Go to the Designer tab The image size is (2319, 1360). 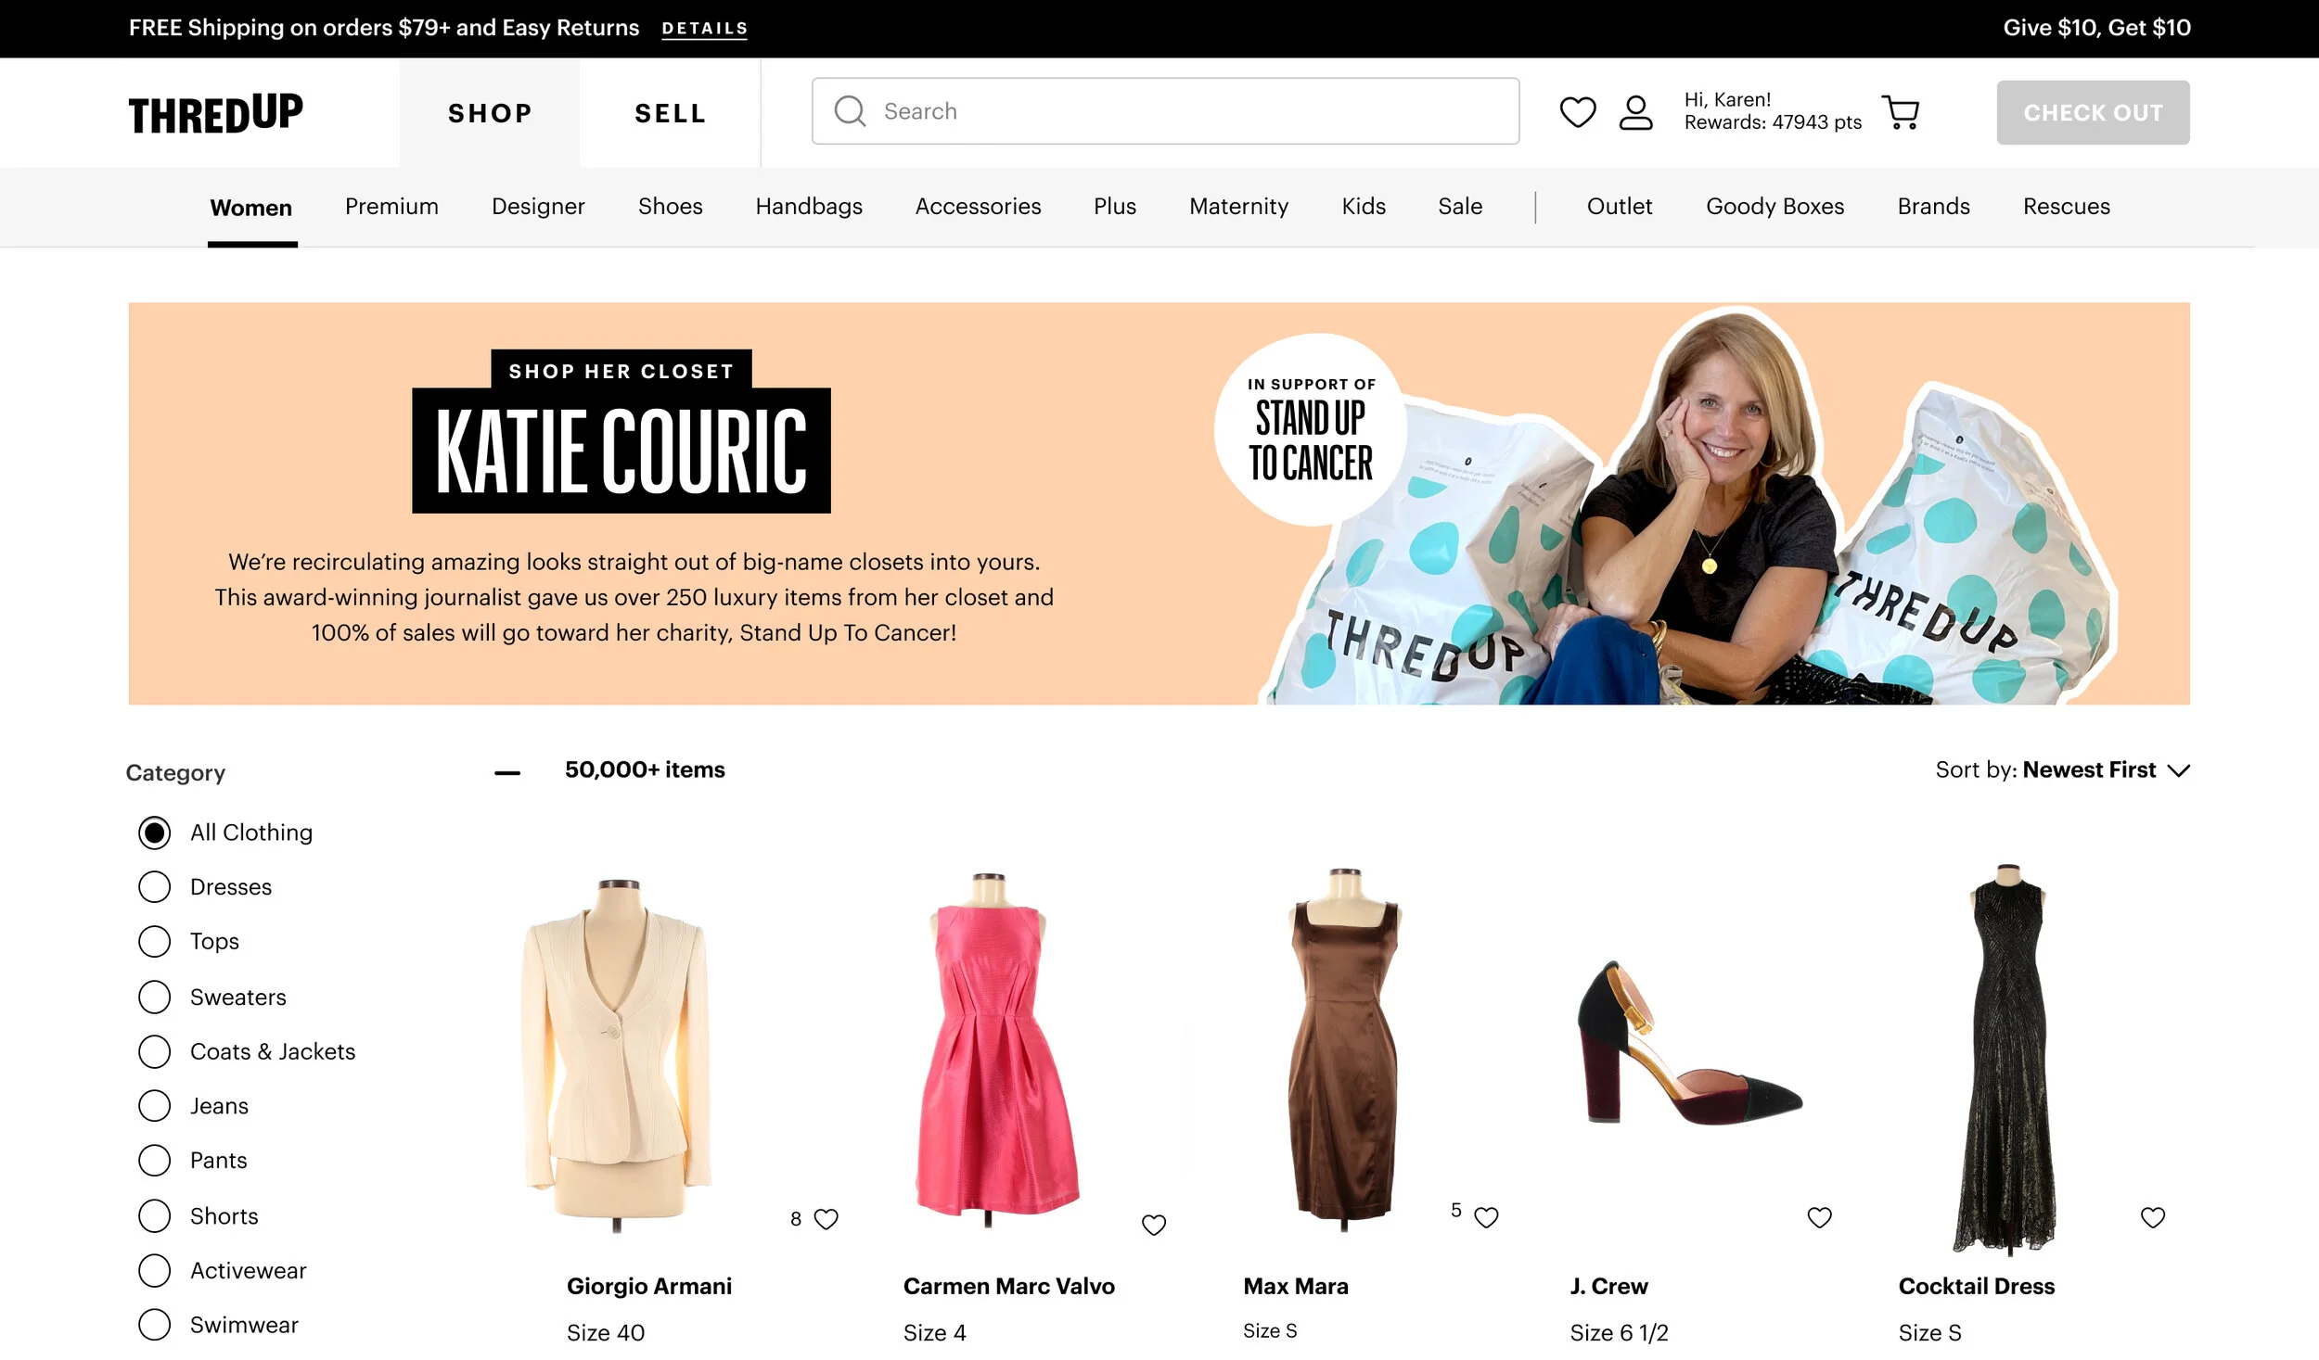(x=538, y=206)
